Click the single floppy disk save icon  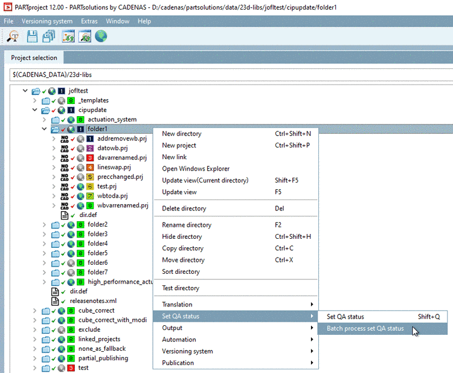[x=32, y=37]
